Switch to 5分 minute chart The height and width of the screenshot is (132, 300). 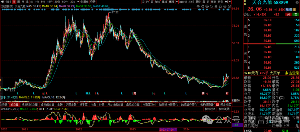tap(43, 2)
